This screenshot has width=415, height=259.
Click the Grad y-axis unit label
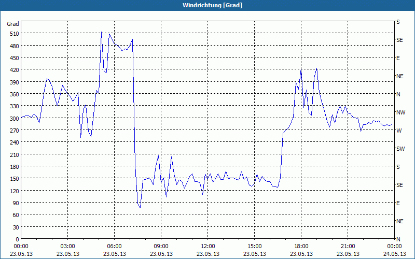[13, 24]
